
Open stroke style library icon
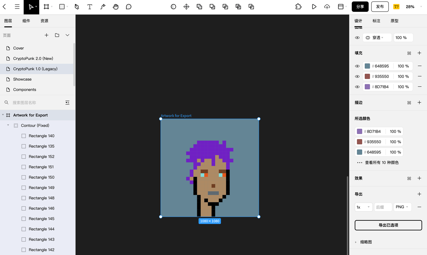[x=409, y=103]
